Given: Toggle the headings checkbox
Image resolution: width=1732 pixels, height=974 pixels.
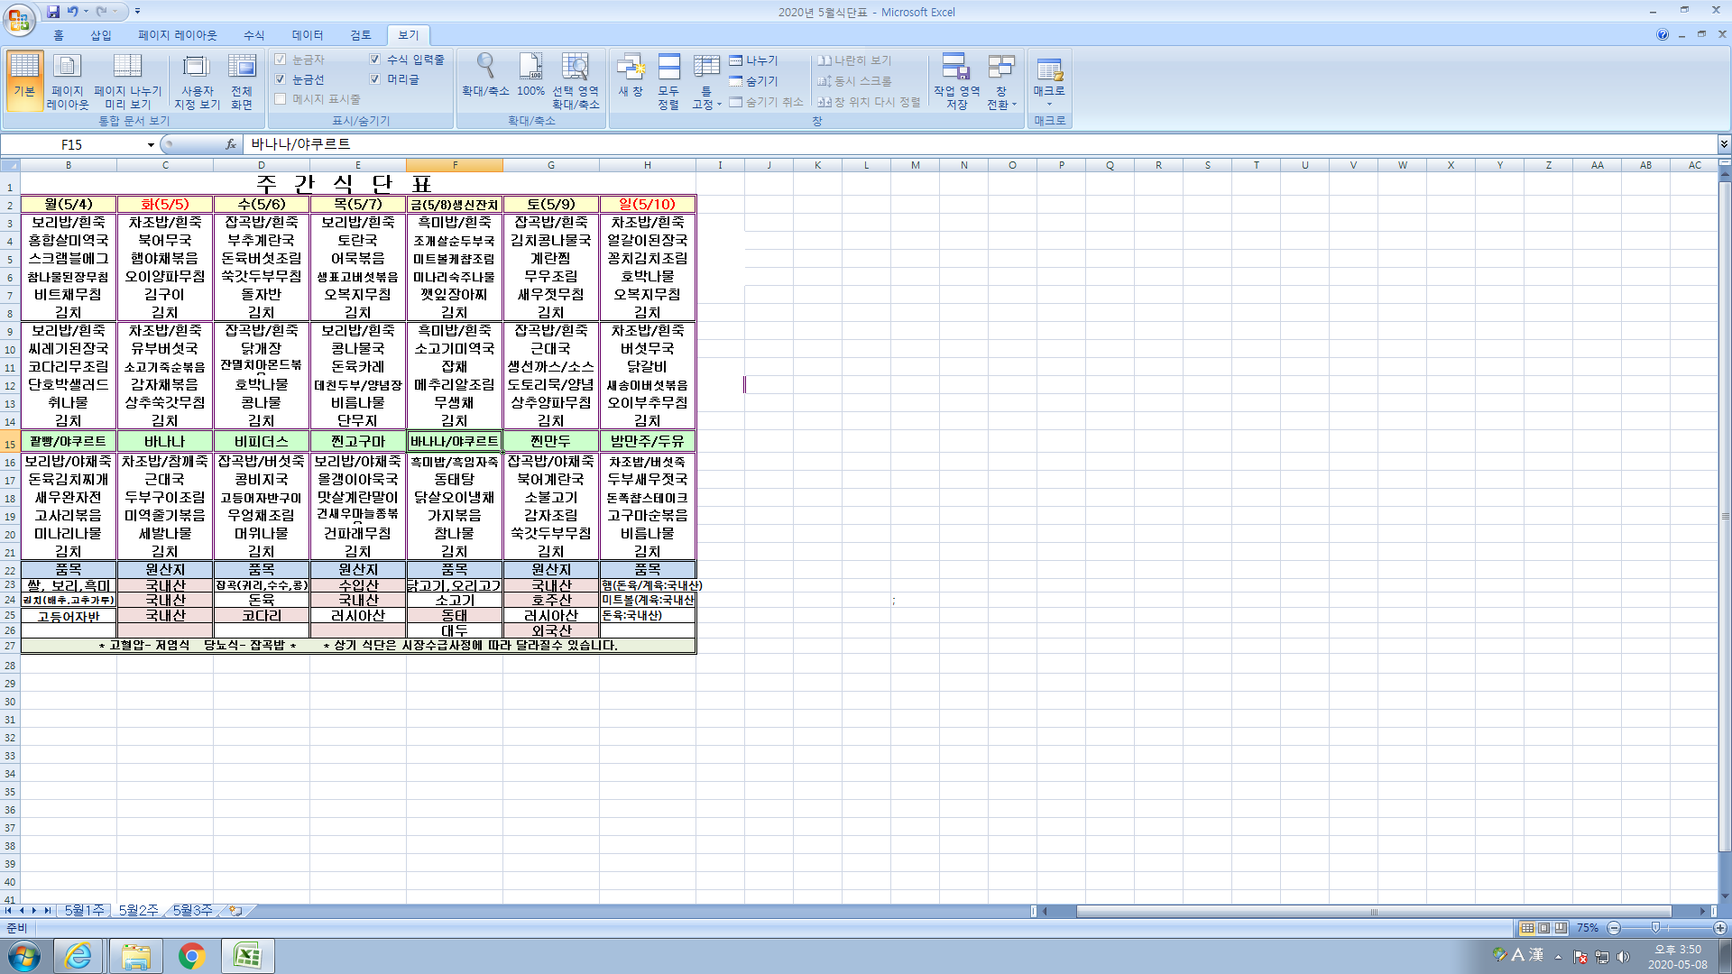Looking at the screenshot, I should click(x=375, y=79).
